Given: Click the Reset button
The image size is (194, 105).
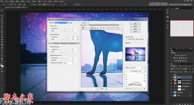Looking at the screenshot, I should [x=135, y=26].
